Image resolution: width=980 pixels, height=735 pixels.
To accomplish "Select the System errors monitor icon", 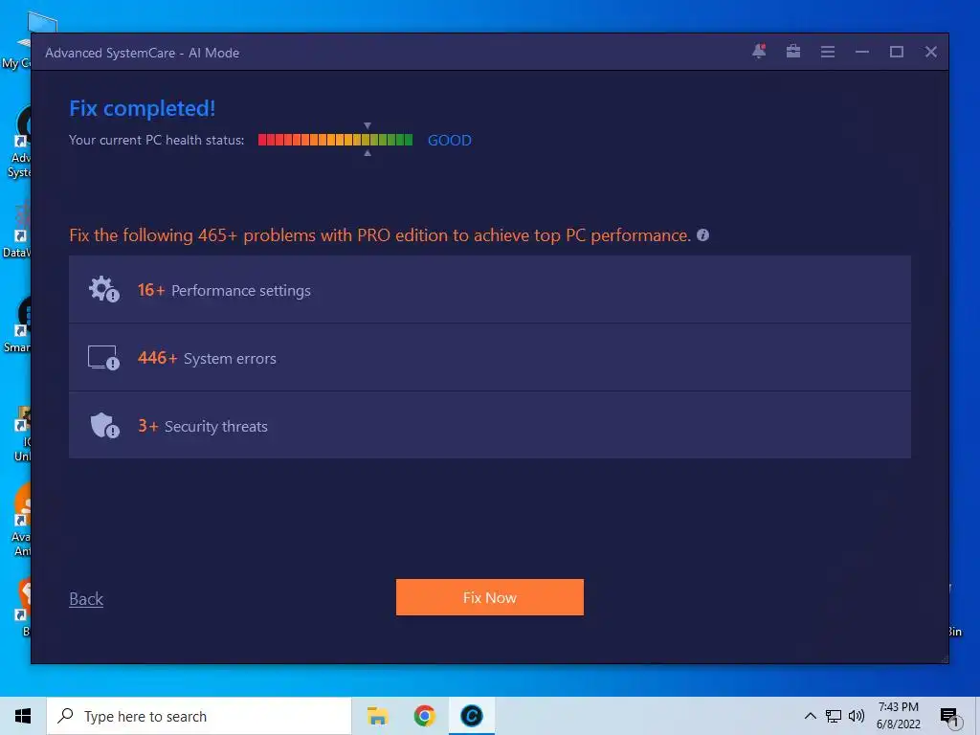I will pyautogui.click(x=103, y=358).
